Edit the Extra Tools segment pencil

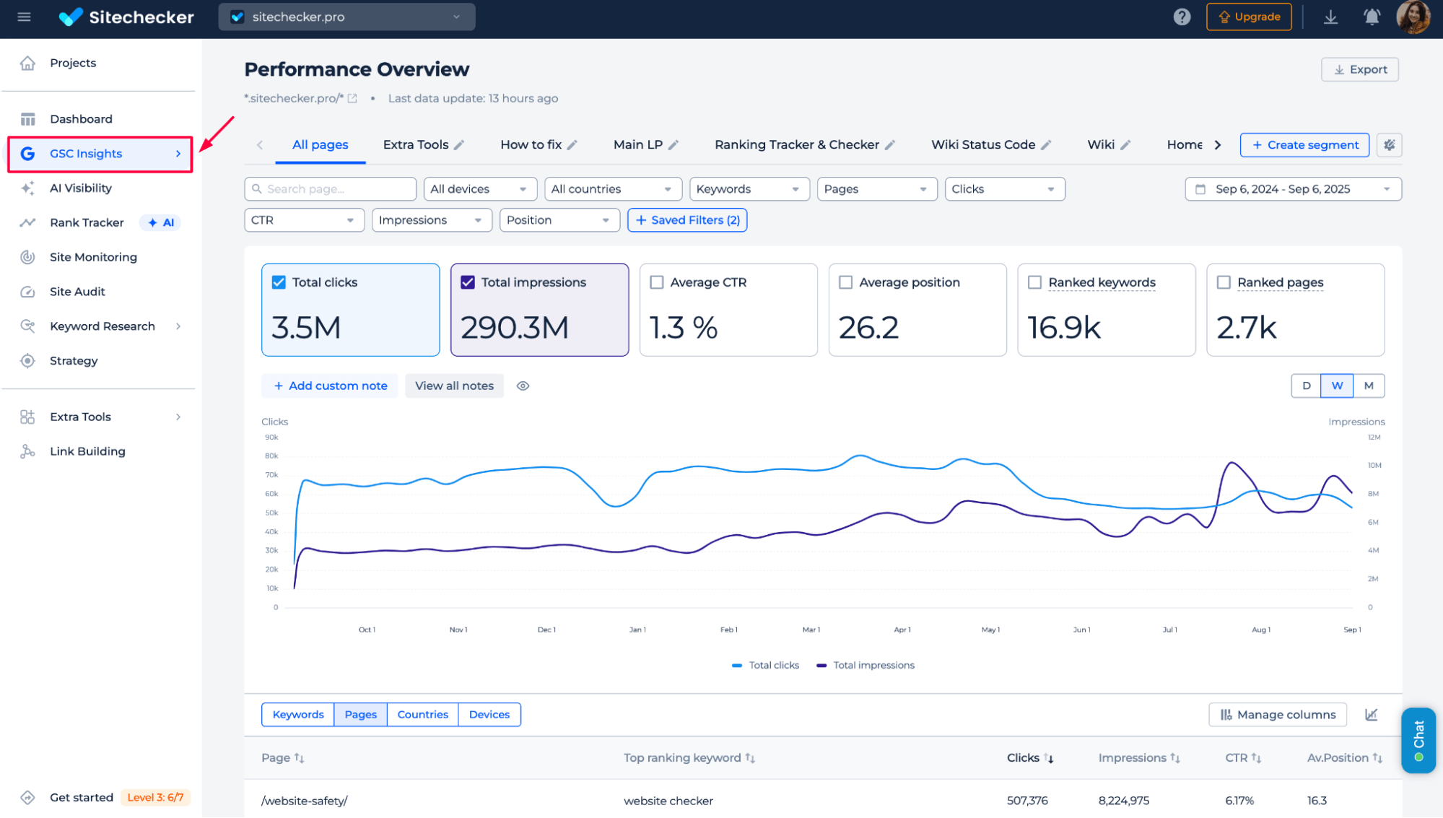(x=459, y=145)
